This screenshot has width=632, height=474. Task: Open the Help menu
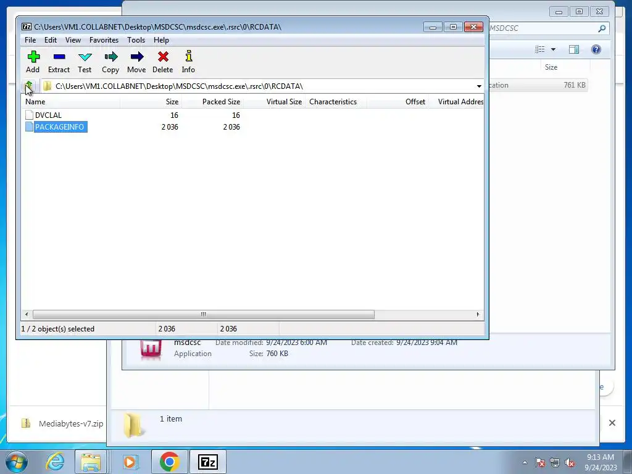tap(161, 40)
